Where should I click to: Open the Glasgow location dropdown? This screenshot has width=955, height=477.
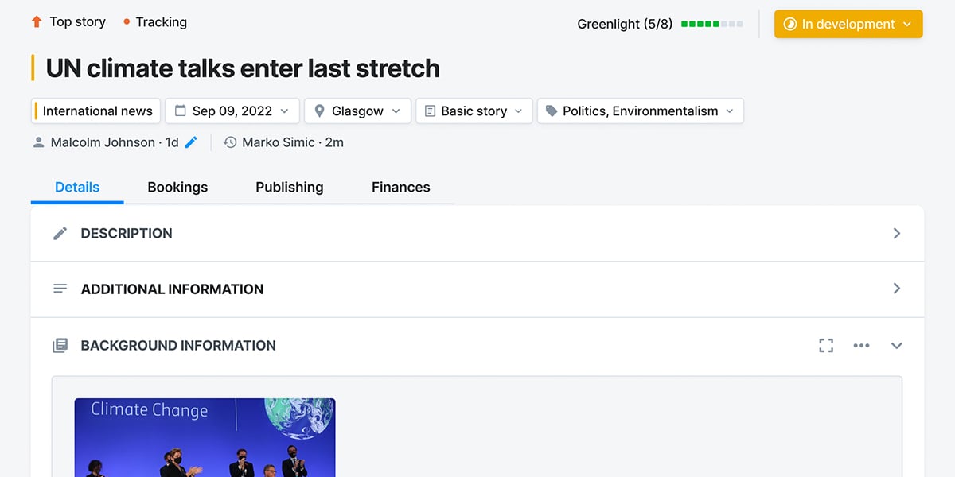[x=357, y=111]
